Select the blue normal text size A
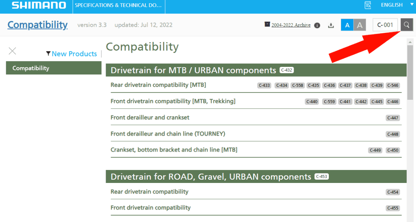Viewport: 416px width, 222px height. (x=347, y=25)
